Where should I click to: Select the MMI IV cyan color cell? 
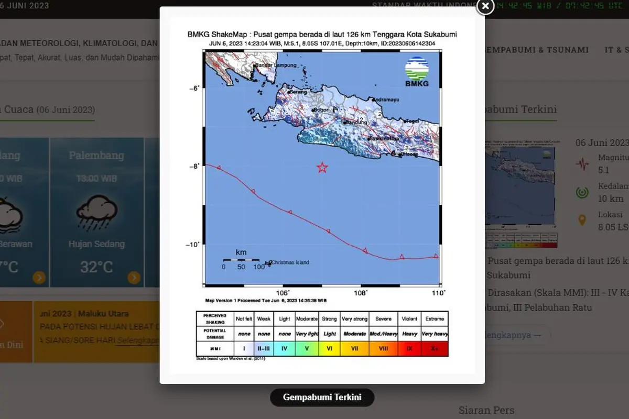point(285,348)
